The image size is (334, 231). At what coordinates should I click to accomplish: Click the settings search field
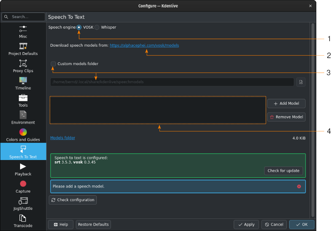(x=24, y=17)
